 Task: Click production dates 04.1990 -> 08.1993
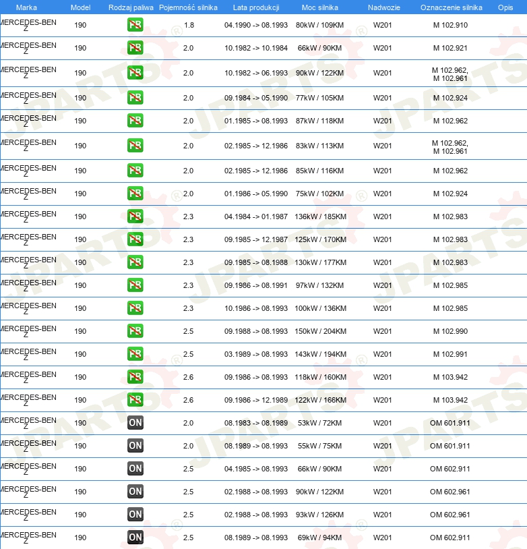[x=256, y=25]
